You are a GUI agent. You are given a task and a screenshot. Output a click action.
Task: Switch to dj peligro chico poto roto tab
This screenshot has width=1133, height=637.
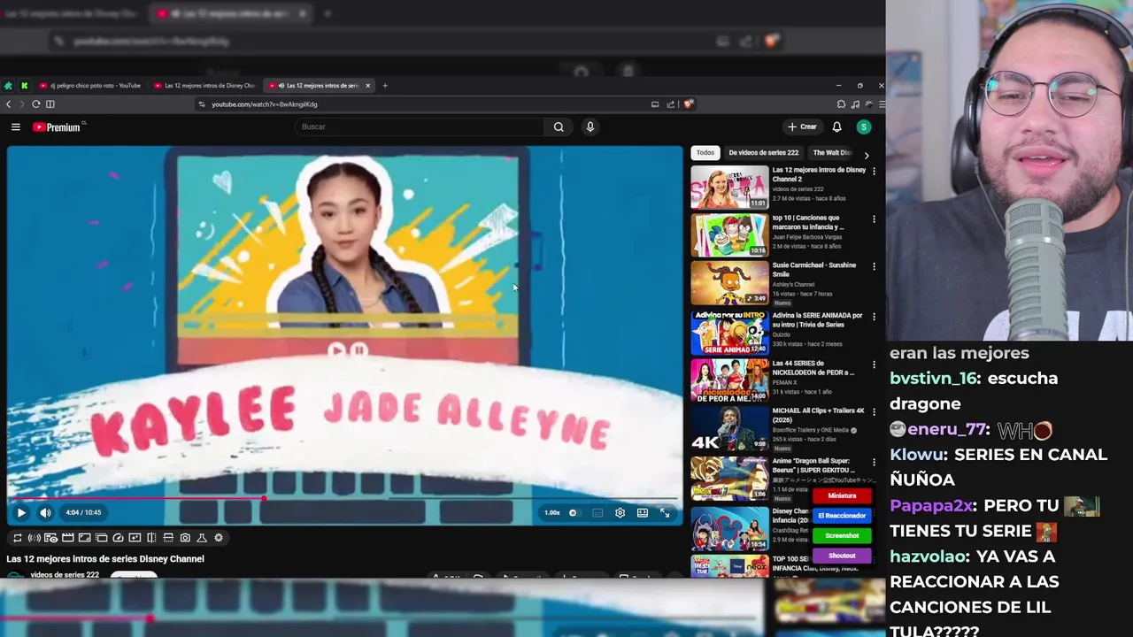[89, 86]
